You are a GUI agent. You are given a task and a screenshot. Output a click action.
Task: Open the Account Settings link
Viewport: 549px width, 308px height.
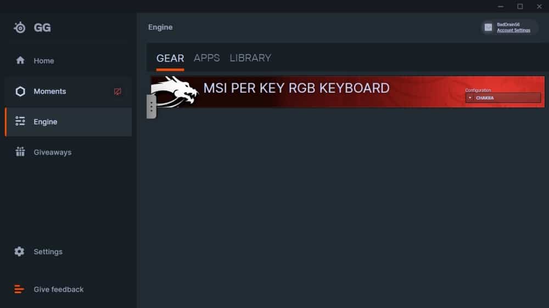click(513, 30)
